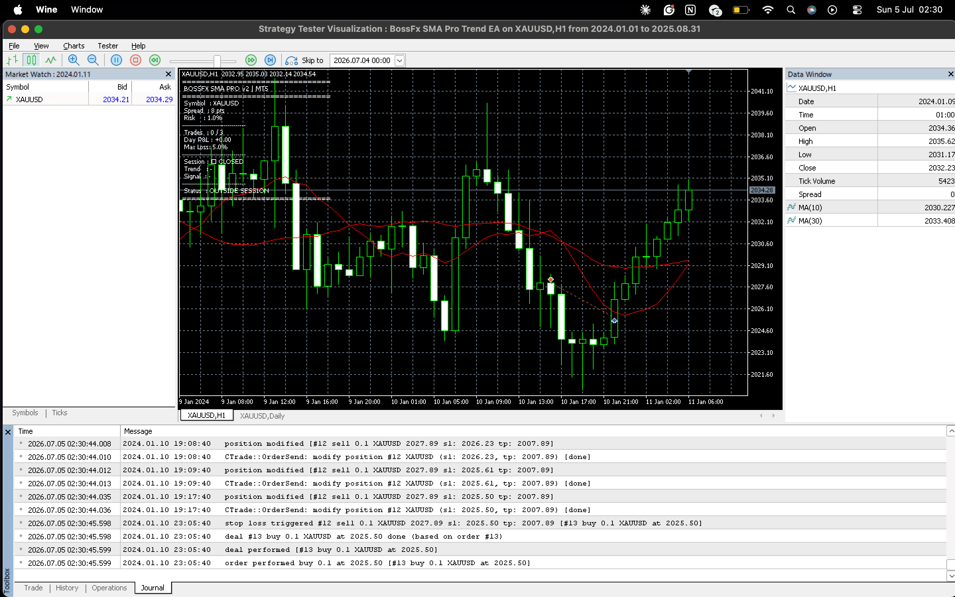Viewport: 955px width, 597px height.
Task: Click MA(30) row in Data Window
Action: 870,221
